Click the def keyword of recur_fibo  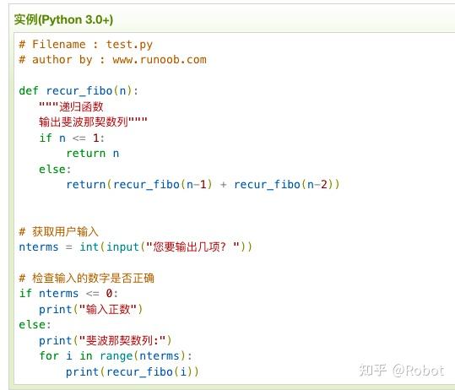29,91
